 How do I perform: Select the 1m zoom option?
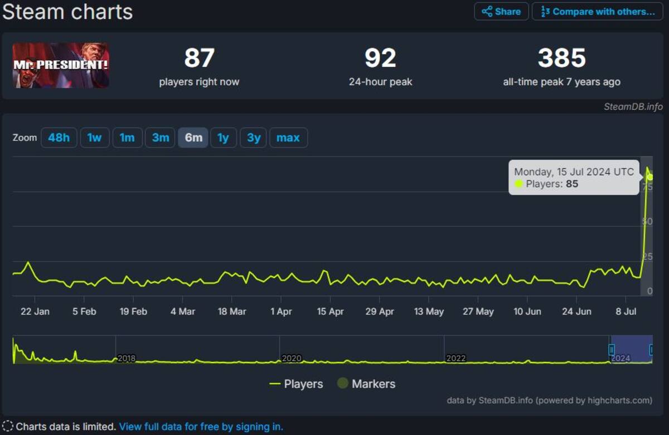[127, 138]
